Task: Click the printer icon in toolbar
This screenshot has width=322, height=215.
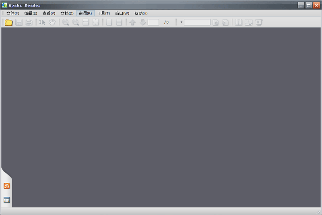Action: click(x=29, y=23)
